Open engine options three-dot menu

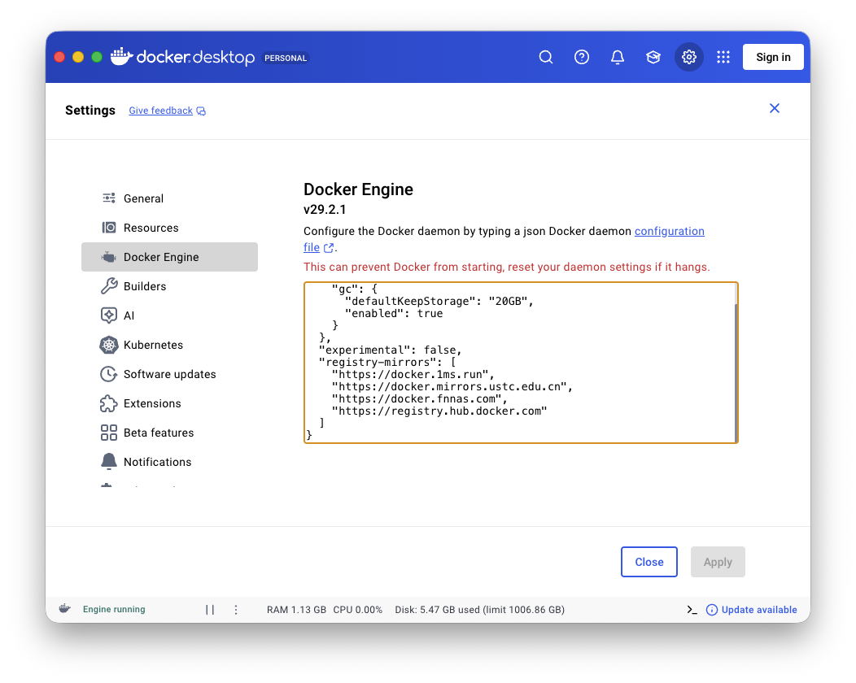click(x=236, y=609)
